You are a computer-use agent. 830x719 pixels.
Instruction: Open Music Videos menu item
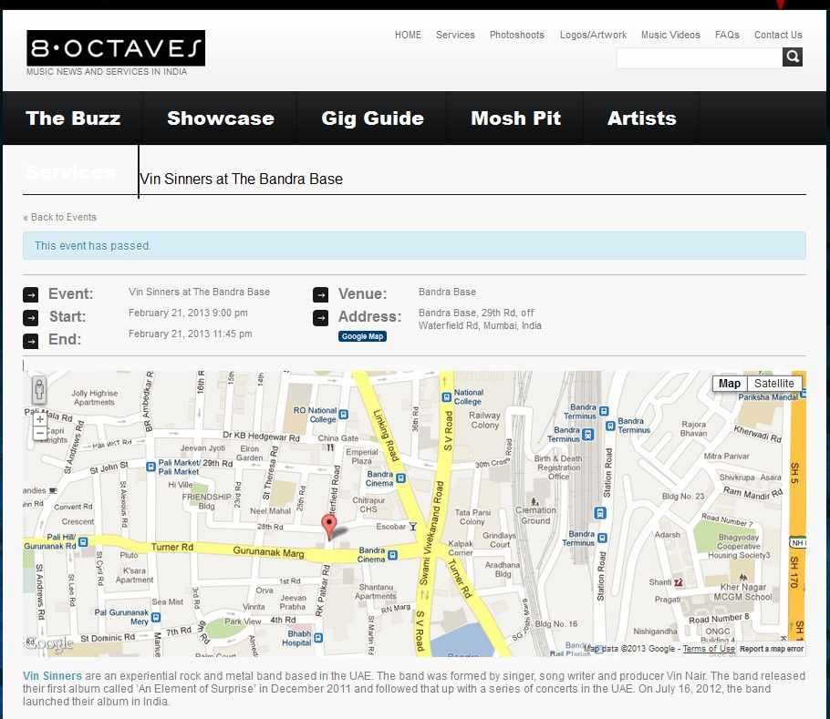point(670,35)
